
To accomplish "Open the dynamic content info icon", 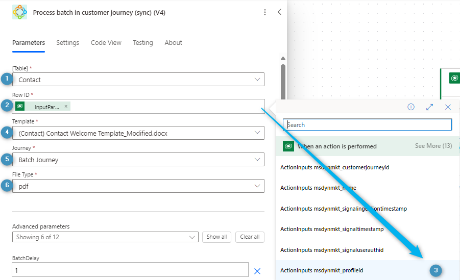I will [x=410, y=107].
